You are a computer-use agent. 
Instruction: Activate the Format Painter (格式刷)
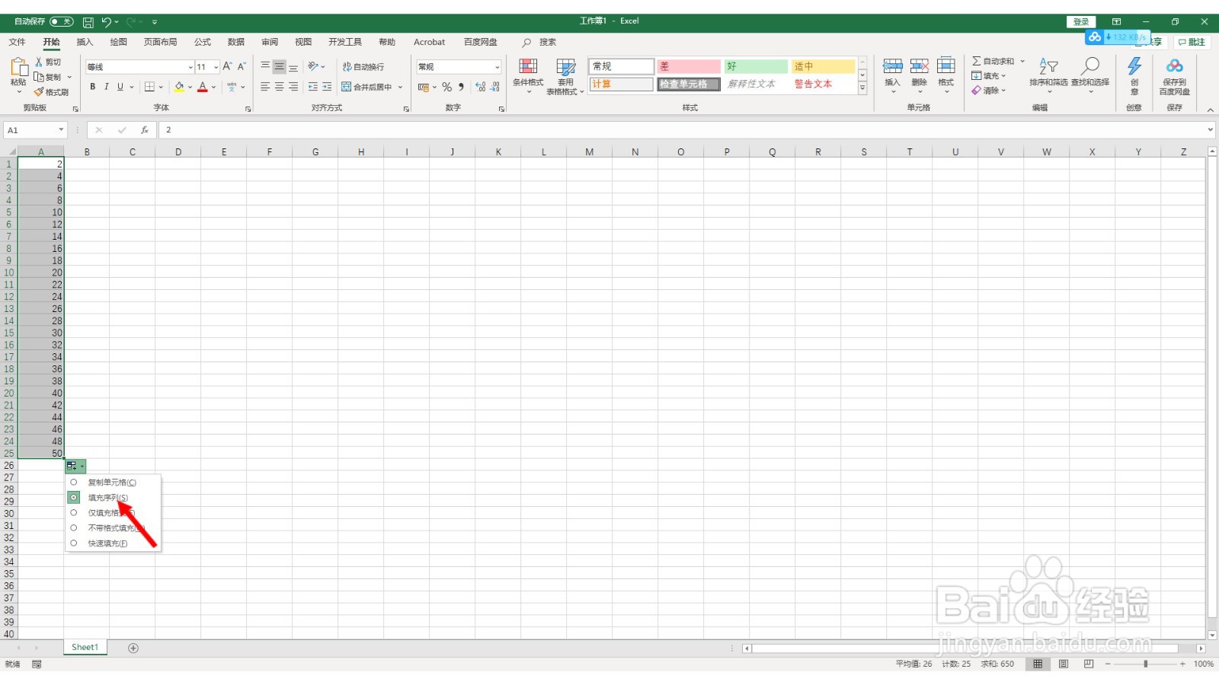pyautogui.click(x=51, y=92)
